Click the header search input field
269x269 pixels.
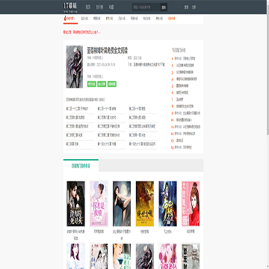(146, 7)
